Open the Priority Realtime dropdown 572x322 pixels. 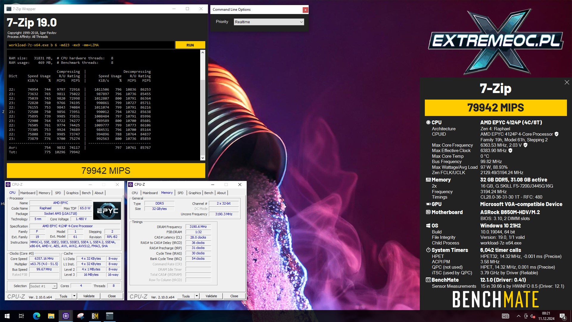pyautogui.click(x=269, y=22)
